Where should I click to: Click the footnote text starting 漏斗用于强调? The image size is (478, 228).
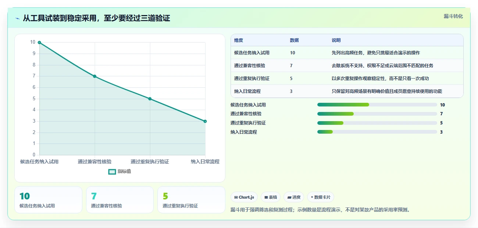(320, 210)
